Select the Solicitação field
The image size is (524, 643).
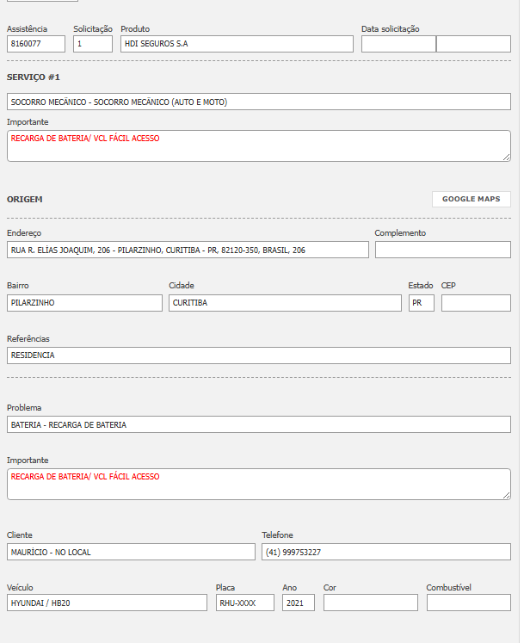[92, 44]
